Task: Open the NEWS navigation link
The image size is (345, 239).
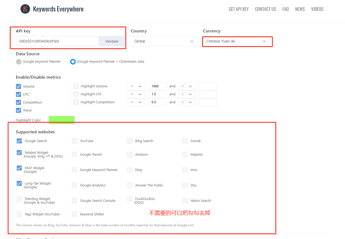Action: 300,9
